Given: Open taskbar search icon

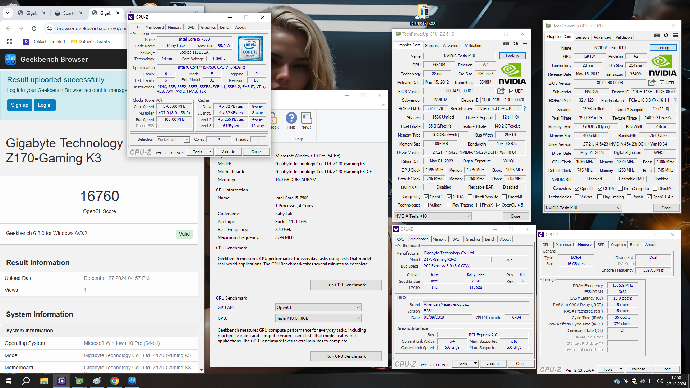Looking at the screenshot, I should pyautogui.click(x=26, y=381).
